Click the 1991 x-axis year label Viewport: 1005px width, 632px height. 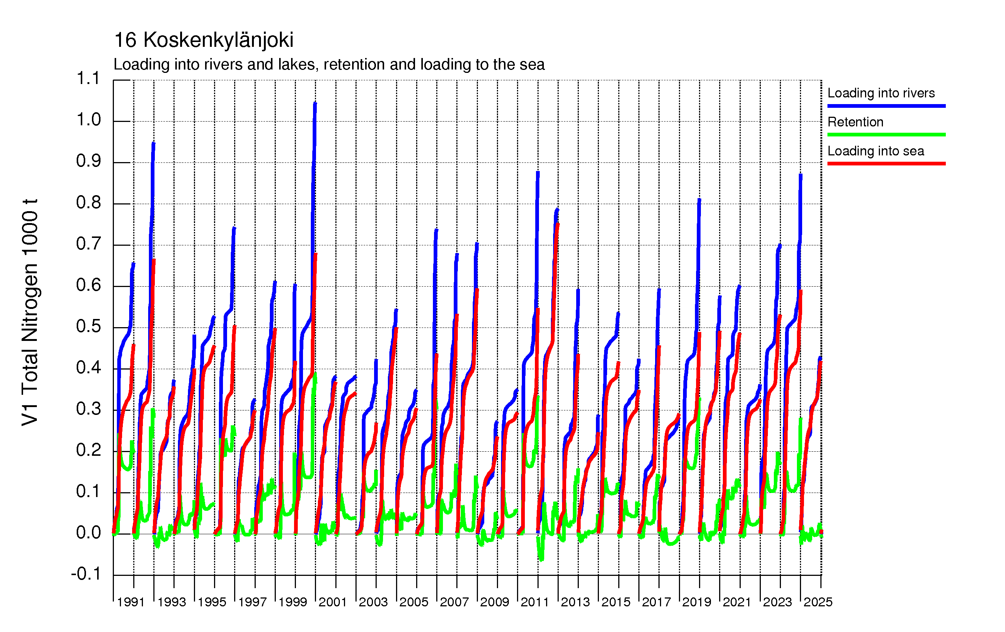[131, 602]
